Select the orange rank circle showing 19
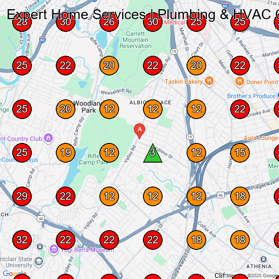This screenshot has width=279, height=279. click(65, 153)
